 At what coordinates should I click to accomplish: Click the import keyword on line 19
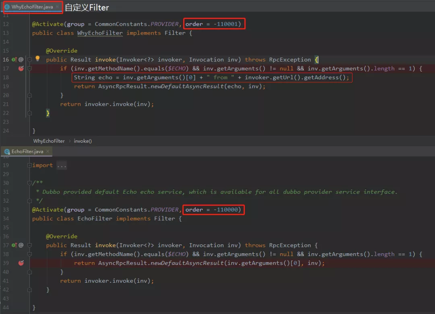coord(42,165)
